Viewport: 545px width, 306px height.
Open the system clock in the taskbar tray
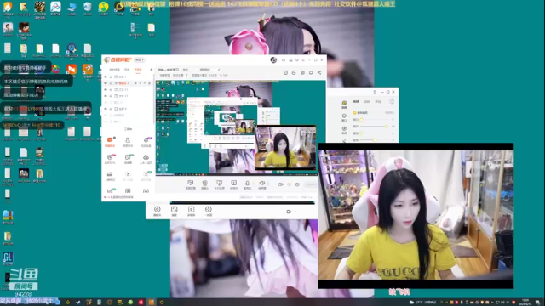tap(525, 302)
